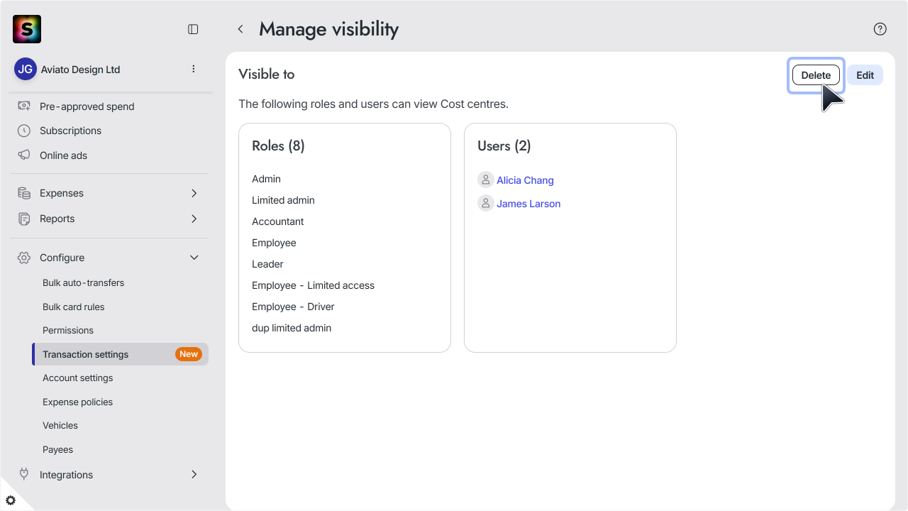Click the Online ads megaphone icon
908x511 pixels.
(x=24, y=155)
